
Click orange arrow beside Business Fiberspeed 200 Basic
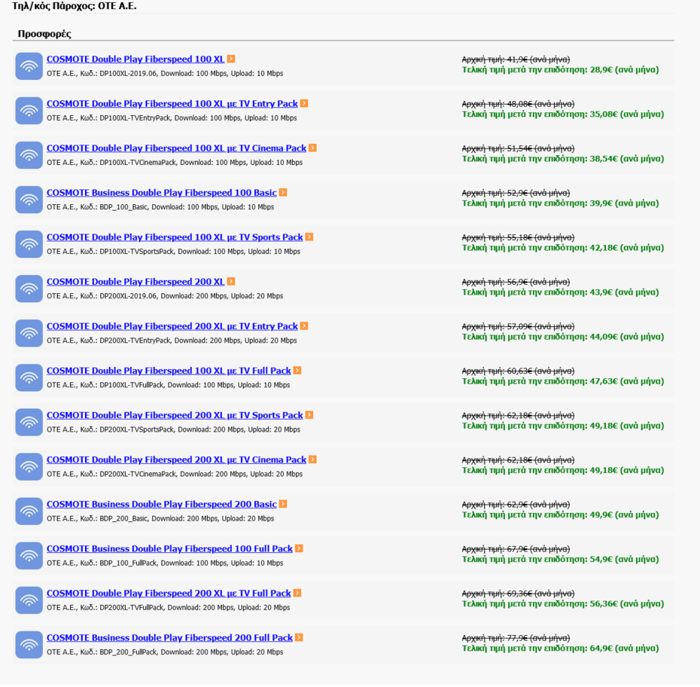[x=283, y=504]
